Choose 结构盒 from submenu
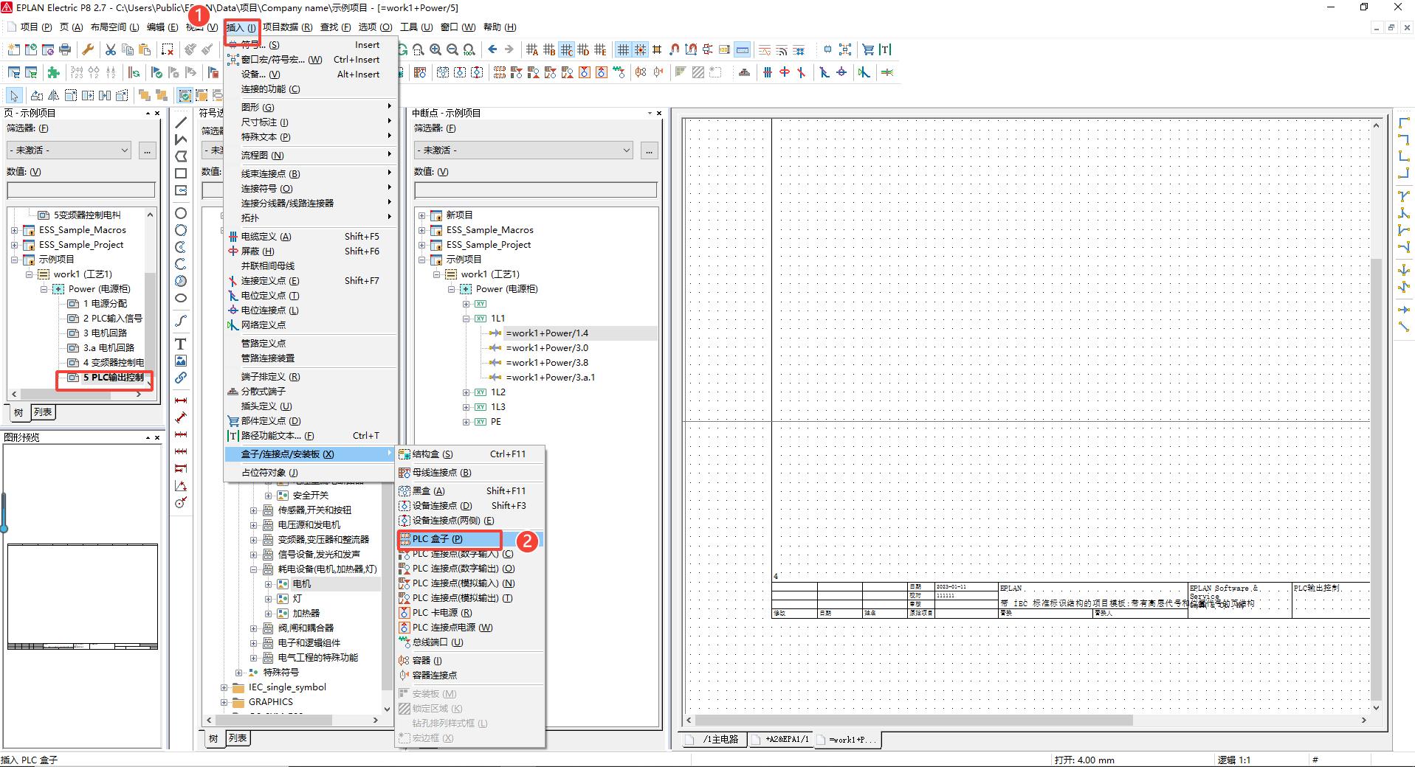This screenshot has height=767, width=1415. coord(470,454)
